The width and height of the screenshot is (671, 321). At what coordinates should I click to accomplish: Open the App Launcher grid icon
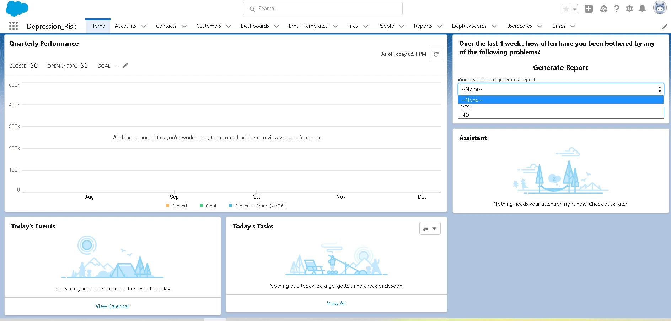coord(14,26)
